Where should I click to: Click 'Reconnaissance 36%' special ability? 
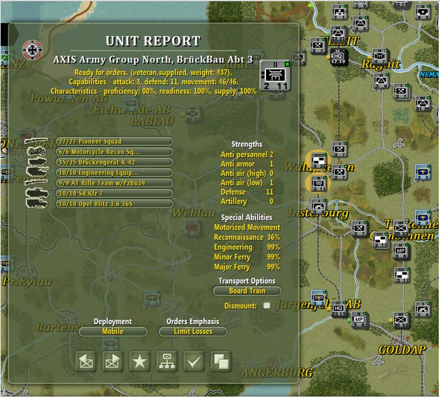247,237
